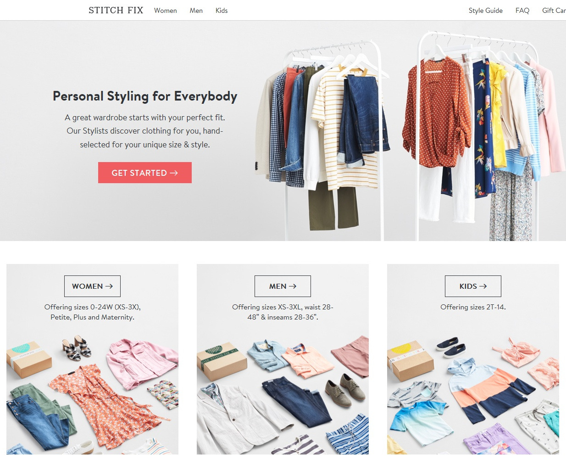
Task: Click the arrow beside WOMEN label
Action: [109, 286]
